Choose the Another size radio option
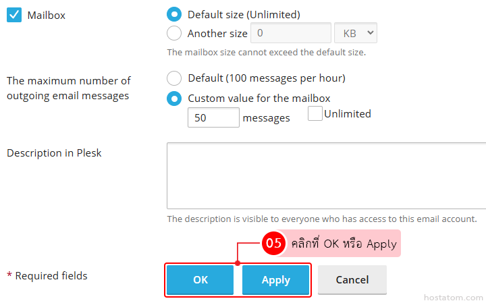486x303 pixels. pos(174,32)
